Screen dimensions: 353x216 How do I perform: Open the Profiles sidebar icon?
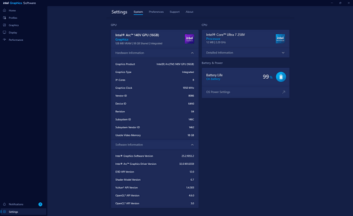tap(4, 18)
